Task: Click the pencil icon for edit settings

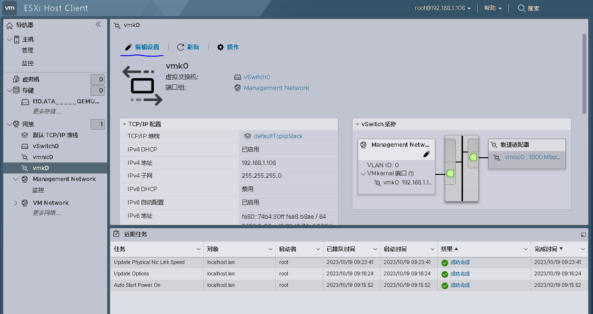Action: (x=128, y=47)
